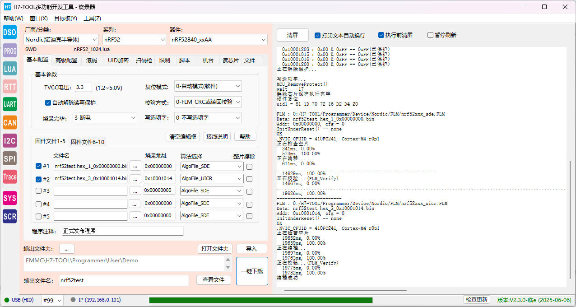This screenshot has height=307, width=576.
Task: Select the PROG programmer sidebar icon
Action: 10,51
